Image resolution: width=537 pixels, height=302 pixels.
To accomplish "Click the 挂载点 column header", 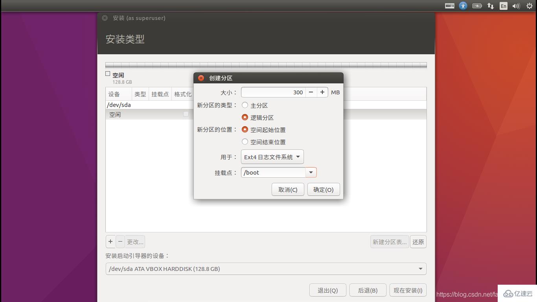I will tap(160, 94).
